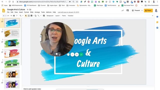160x90 pixels.
Task: Expand the Present options dropdown arrow
Action: point(142,10)
